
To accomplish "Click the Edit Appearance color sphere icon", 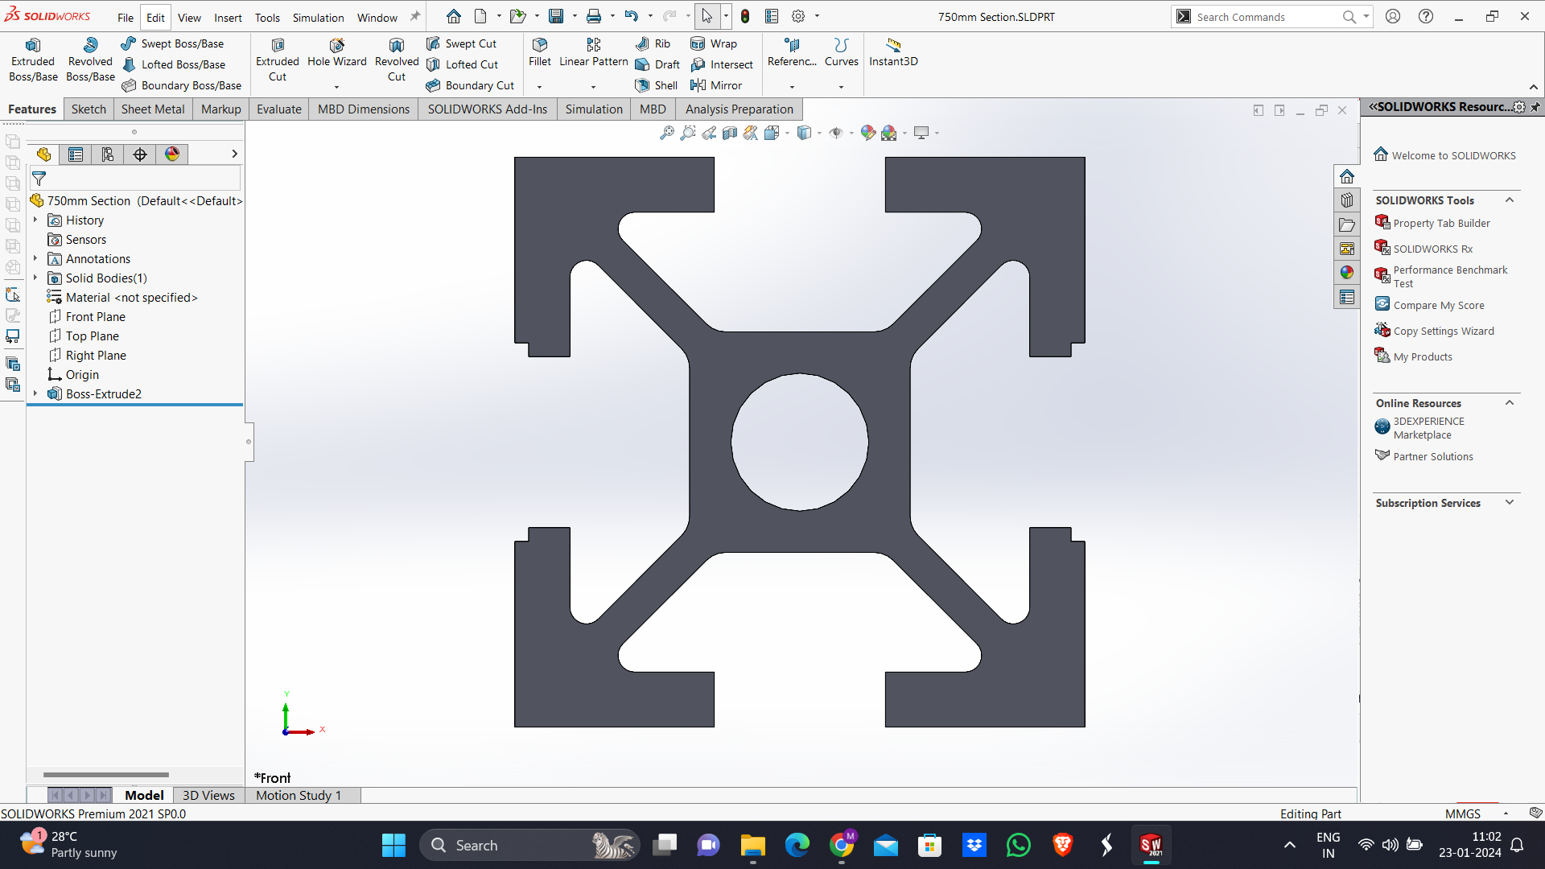I will click(x=867, y=133).
